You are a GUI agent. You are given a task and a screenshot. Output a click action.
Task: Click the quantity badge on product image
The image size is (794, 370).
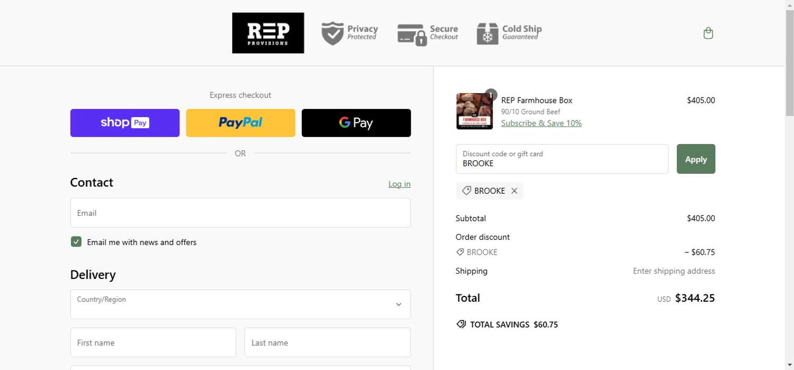[491, 95]
